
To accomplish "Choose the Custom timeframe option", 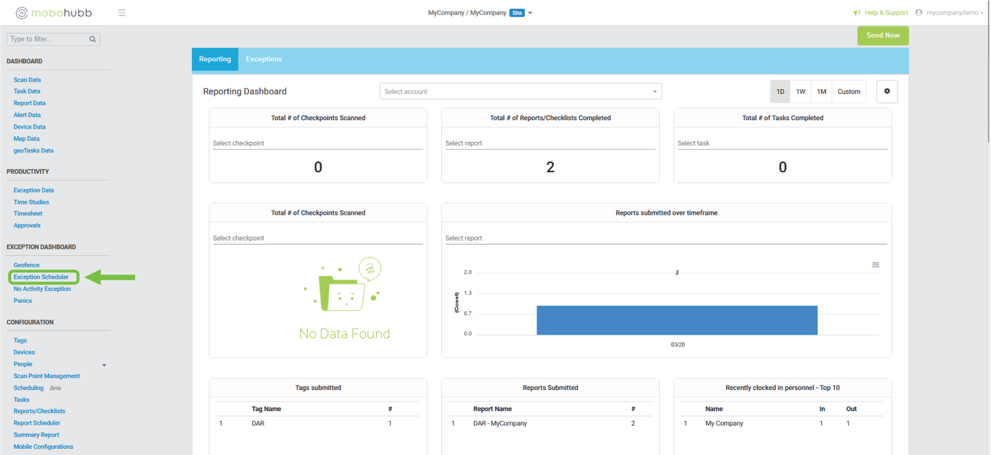I will click(849, 92).
